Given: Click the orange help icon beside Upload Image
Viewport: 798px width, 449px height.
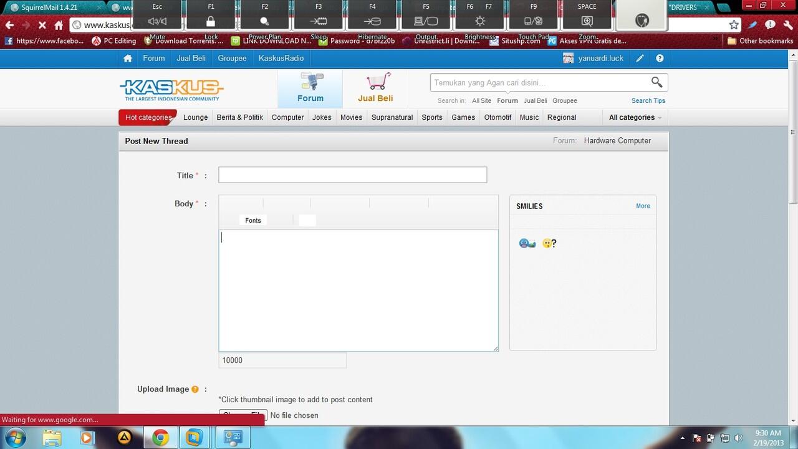Looking at the screenshot, I should (195, 390).
